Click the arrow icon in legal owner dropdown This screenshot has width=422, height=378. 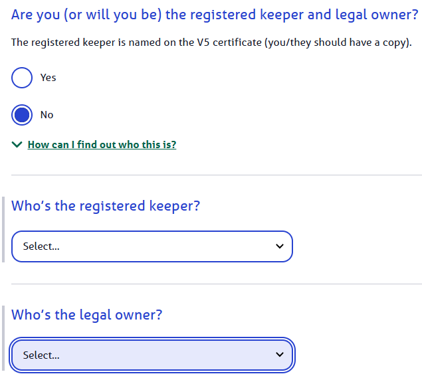[x=279, y=355]
